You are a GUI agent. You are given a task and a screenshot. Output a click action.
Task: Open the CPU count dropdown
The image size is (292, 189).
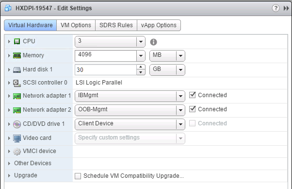click(141, 42)
